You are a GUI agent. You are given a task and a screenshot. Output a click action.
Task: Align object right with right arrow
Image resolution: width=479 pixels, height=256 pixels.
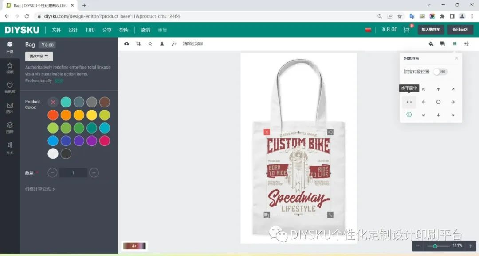click(453, 102)
